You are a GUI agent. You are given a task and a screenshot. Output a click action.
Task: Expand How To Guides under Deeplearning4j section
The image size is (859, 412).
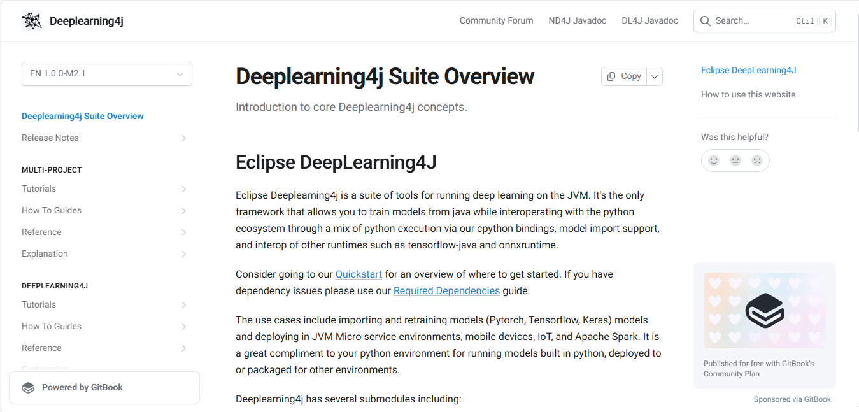[x=183, y=327]
